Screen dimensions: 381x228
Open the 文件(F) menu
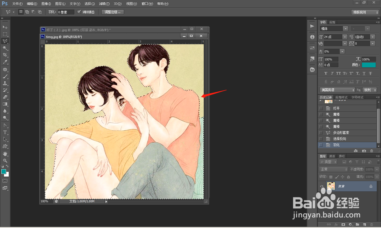point(17,4)
